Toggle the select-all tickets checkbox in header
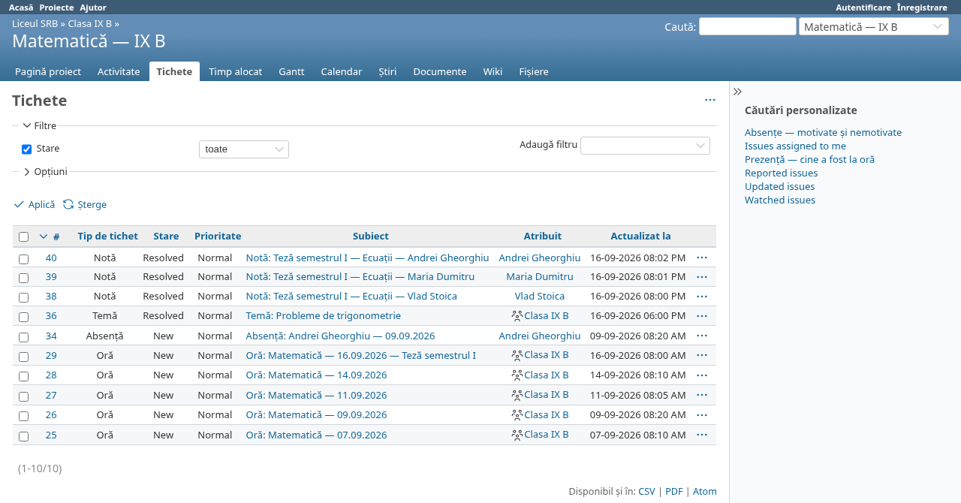The image size is (961, 503). (x=23, y=236)
